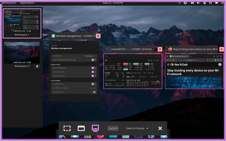226x141 pixels.
Task: Select rectangular region screenshot mode
Action: (x=67, y=128)
